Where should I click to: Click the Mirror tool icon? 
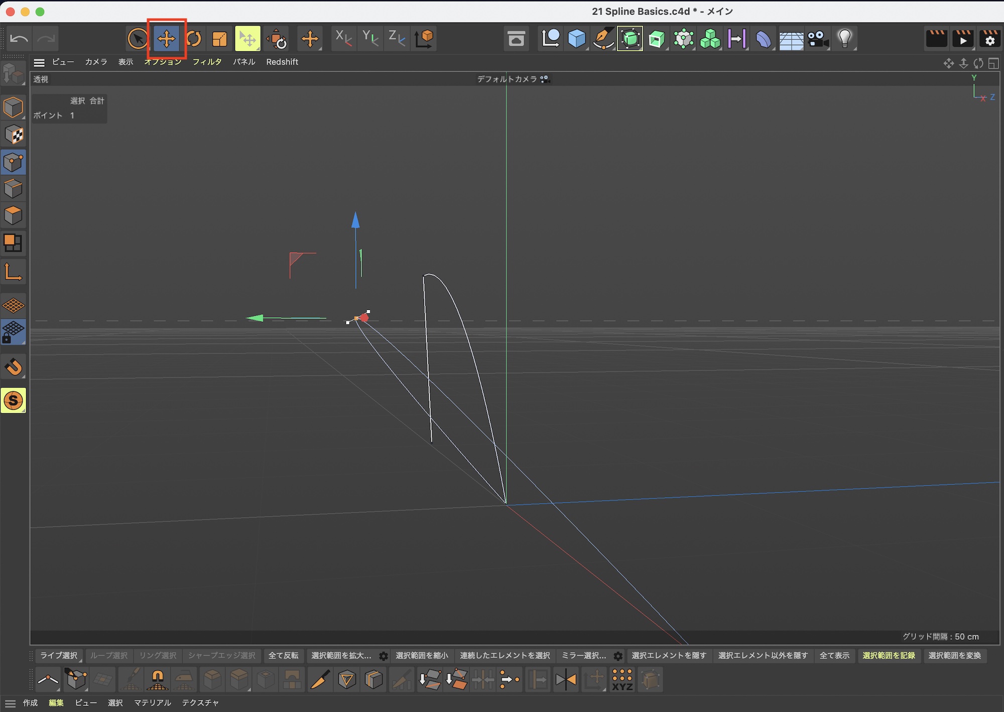point(566,680)
